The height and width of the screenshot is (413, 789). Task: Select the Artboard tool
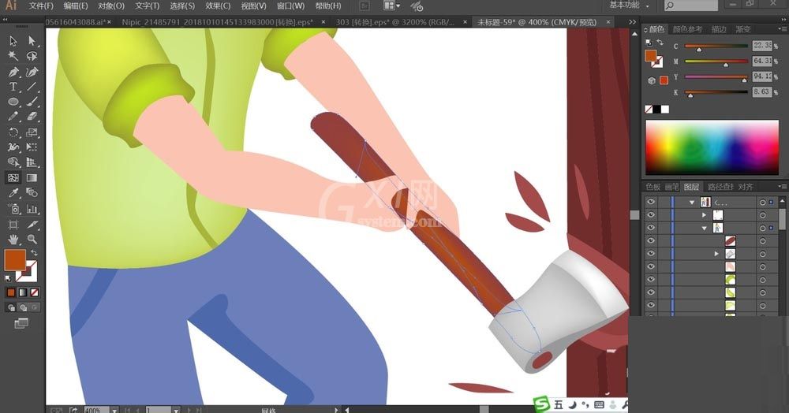[x=13, y=224]
